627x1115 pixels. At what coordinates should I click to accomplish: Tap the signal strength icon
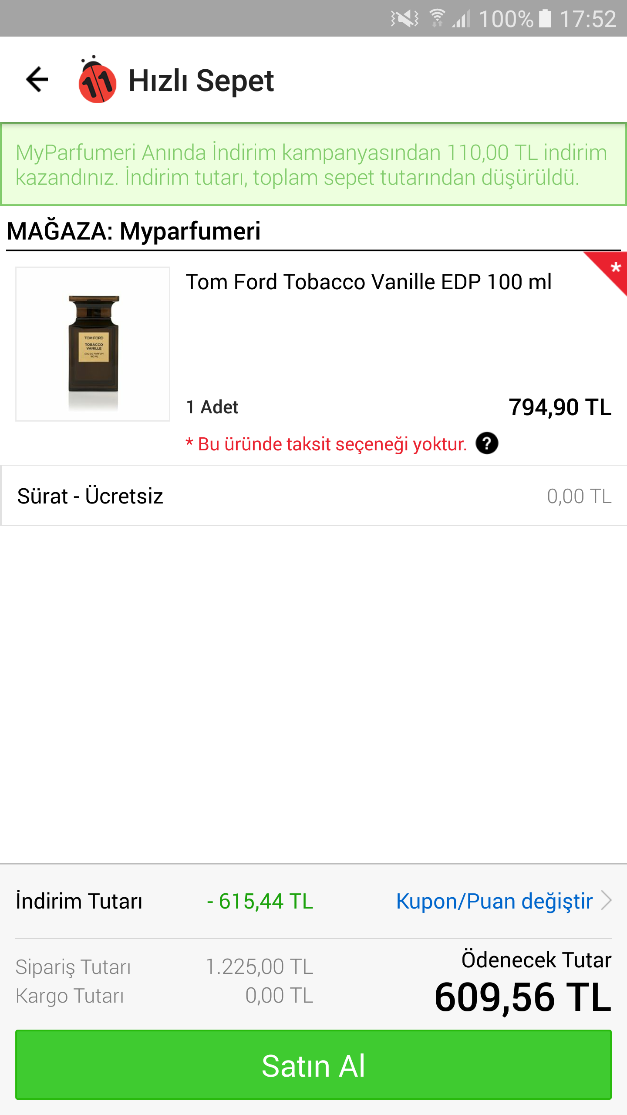point(462,19)
